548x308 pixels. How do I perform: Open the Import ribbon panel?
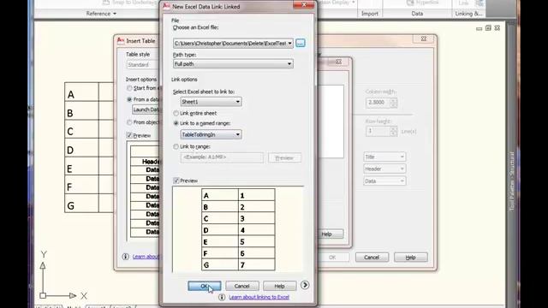tap(370, 14)
